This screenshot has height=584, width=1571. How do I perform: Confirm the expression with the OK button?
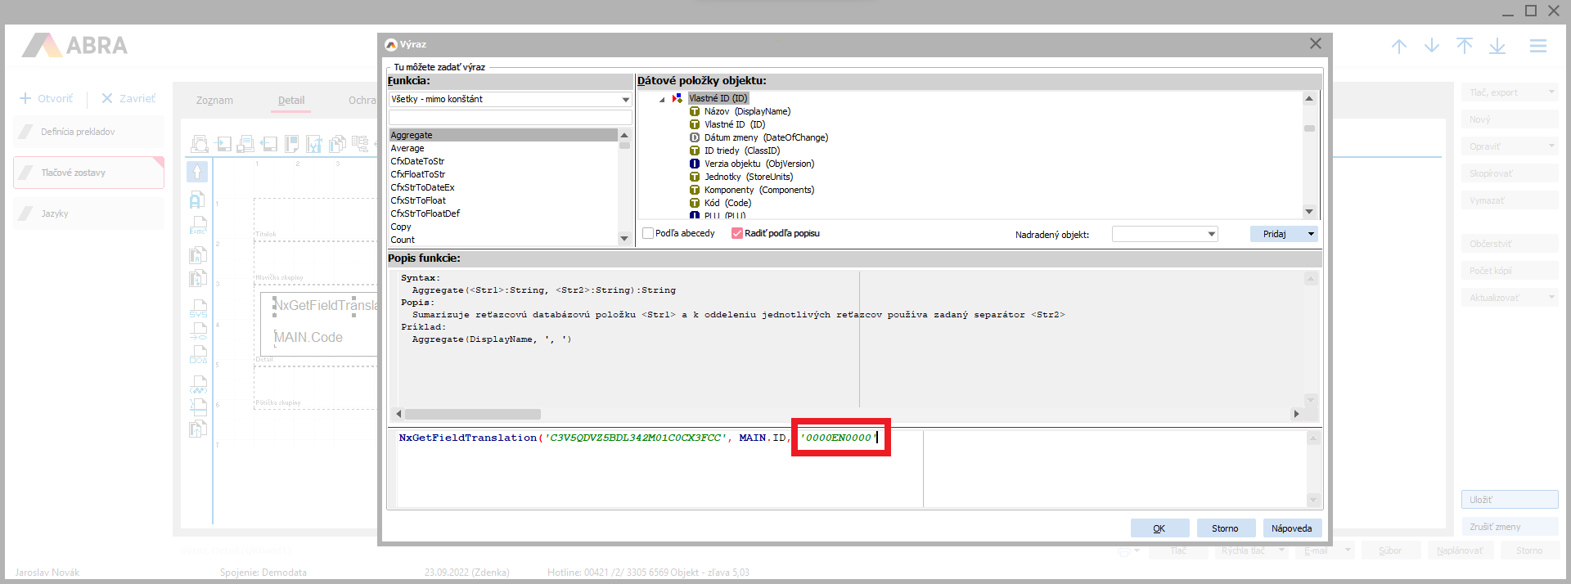pos(1159,528)
